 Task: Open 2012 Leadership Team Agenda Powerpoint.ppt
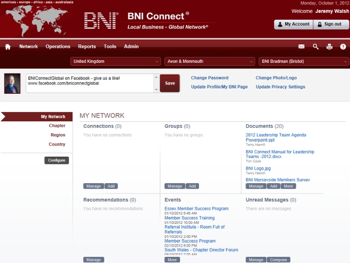click(x=276, y=138)
